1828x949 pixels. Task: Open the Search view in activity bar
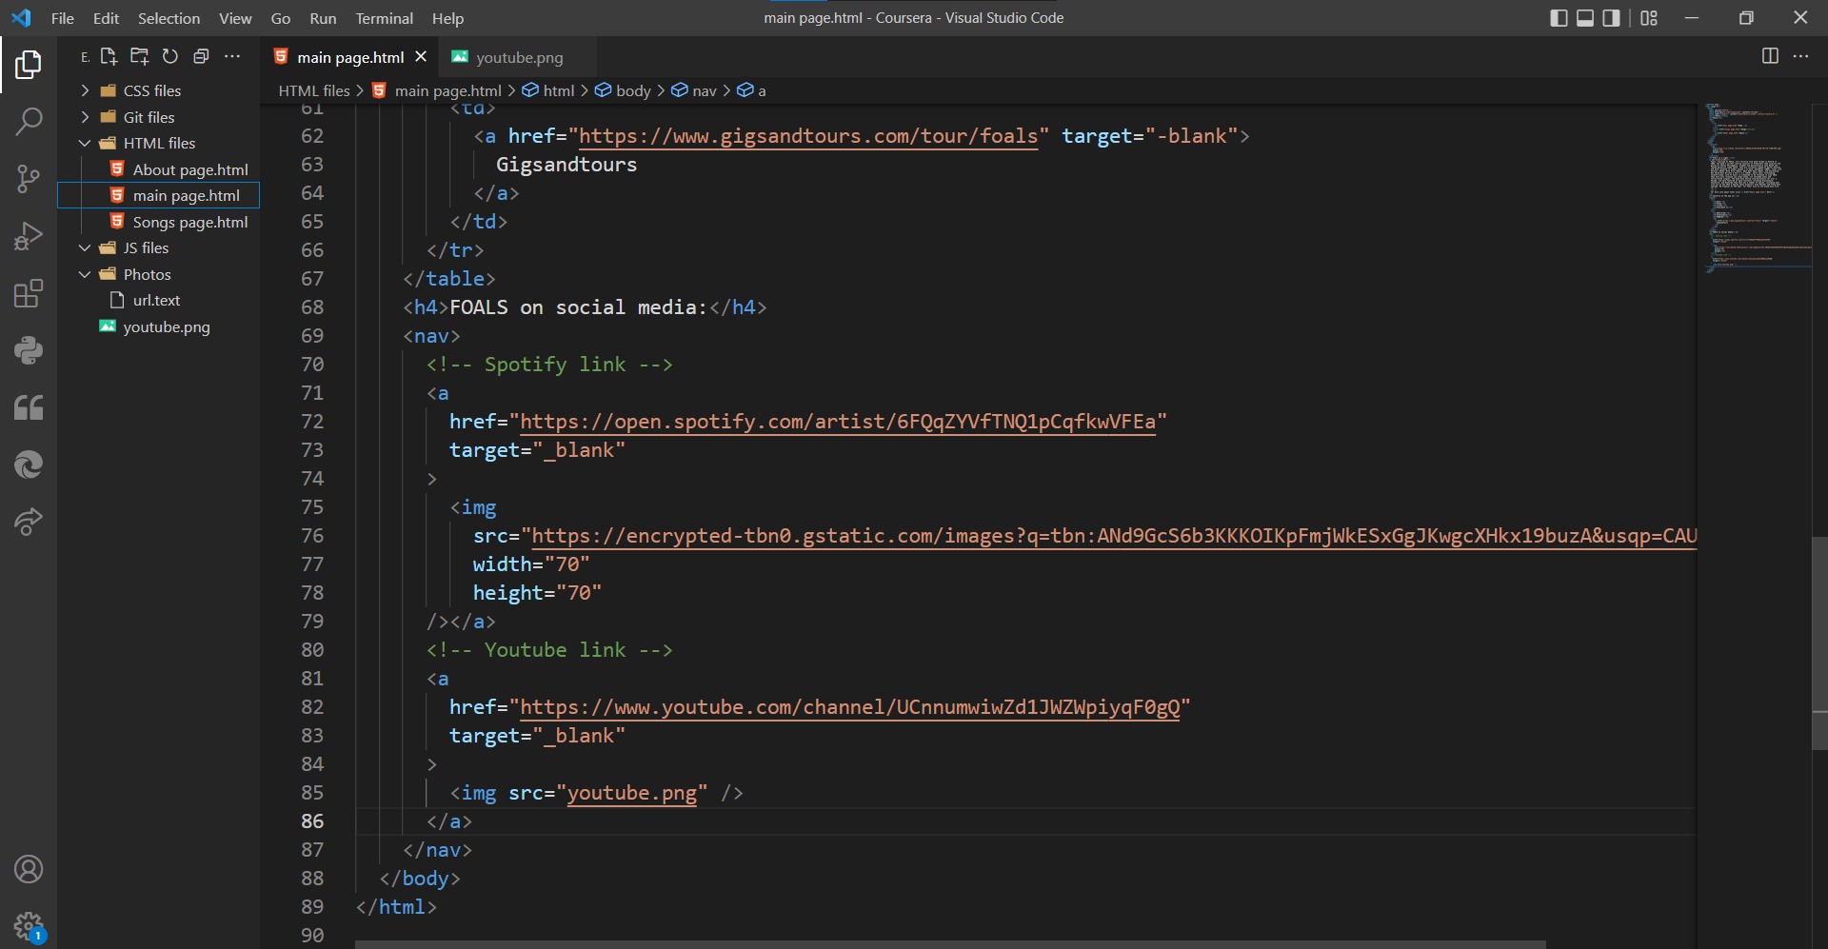coord(29,121)
